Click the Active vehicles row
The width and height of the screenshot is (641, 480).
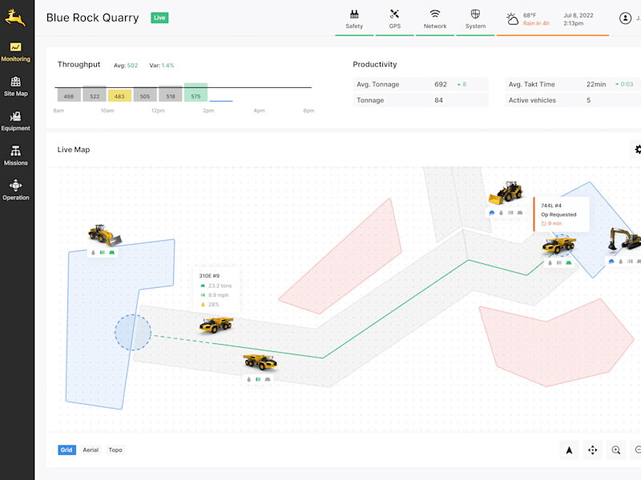tap(573, 100)
